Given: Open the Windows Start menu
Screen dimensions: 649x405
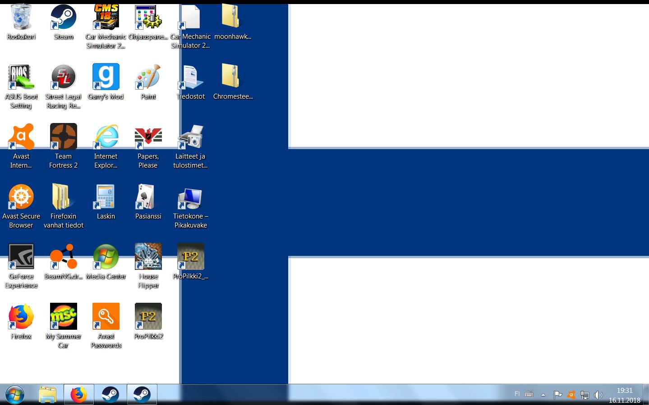Looking at the screenshot, I should (14, 395).
